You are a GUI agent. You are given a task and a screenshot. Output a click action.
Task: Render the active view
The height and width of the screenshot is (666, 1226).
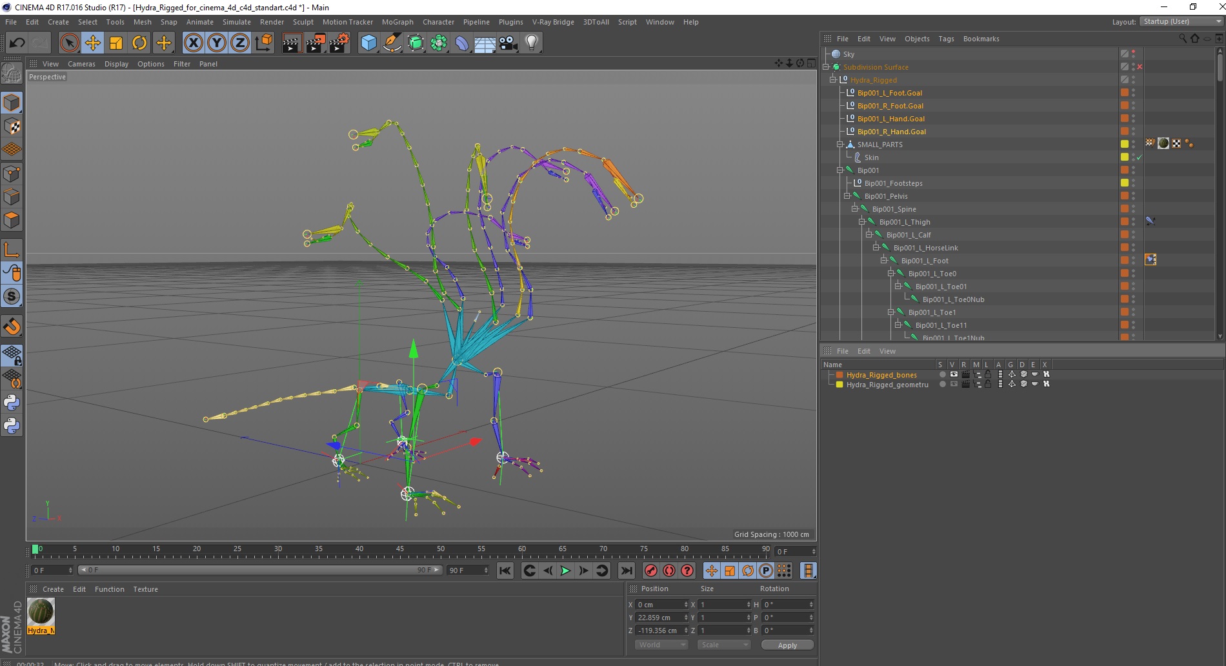tap(292, 43)
